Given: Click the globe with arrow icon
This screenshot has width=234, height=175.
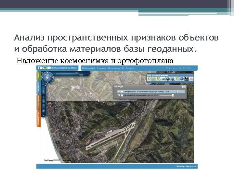Looking at the screenshot, I should click(x=168, y=79).
